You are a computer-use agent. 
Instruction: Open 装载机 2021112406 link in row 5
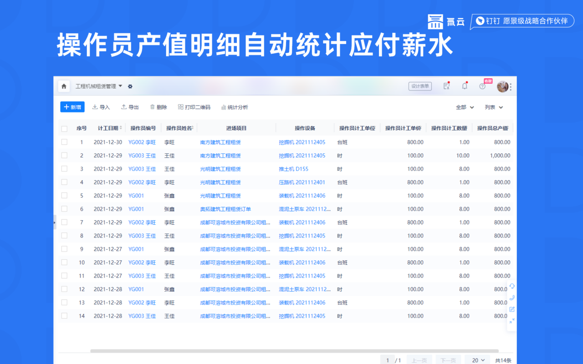pyautogui.click(x=302, y=196)
